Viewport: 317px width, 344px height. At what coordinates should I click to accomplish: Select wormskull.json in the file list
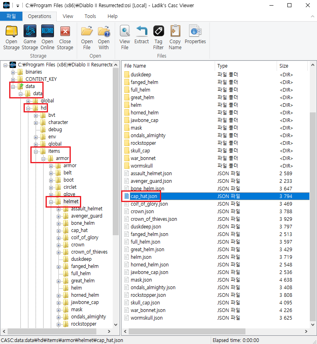[147, 318]
